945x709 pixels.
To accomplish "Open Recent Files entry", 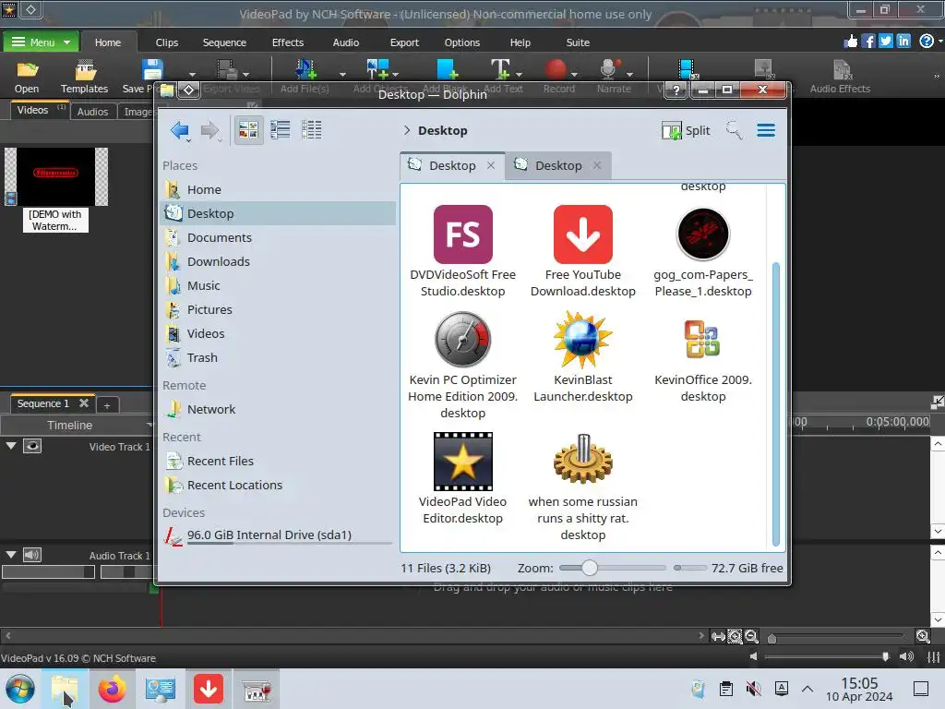I will click(279, 462).
